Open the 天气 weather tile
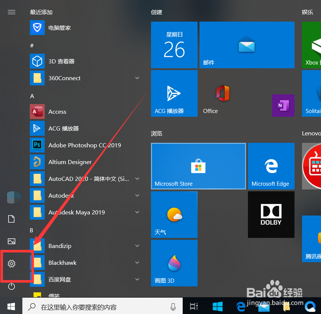 point(174,215)
